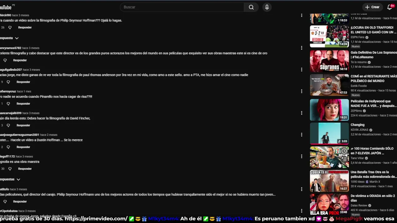Reply to the 'cine de oro' comment
Screen dimensions: 397x223
20,60
